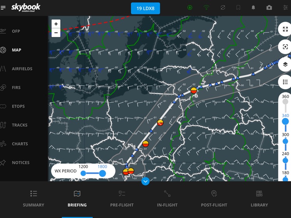
Task: Take a screenshot with camera icon
Action: tap(269, 8)
